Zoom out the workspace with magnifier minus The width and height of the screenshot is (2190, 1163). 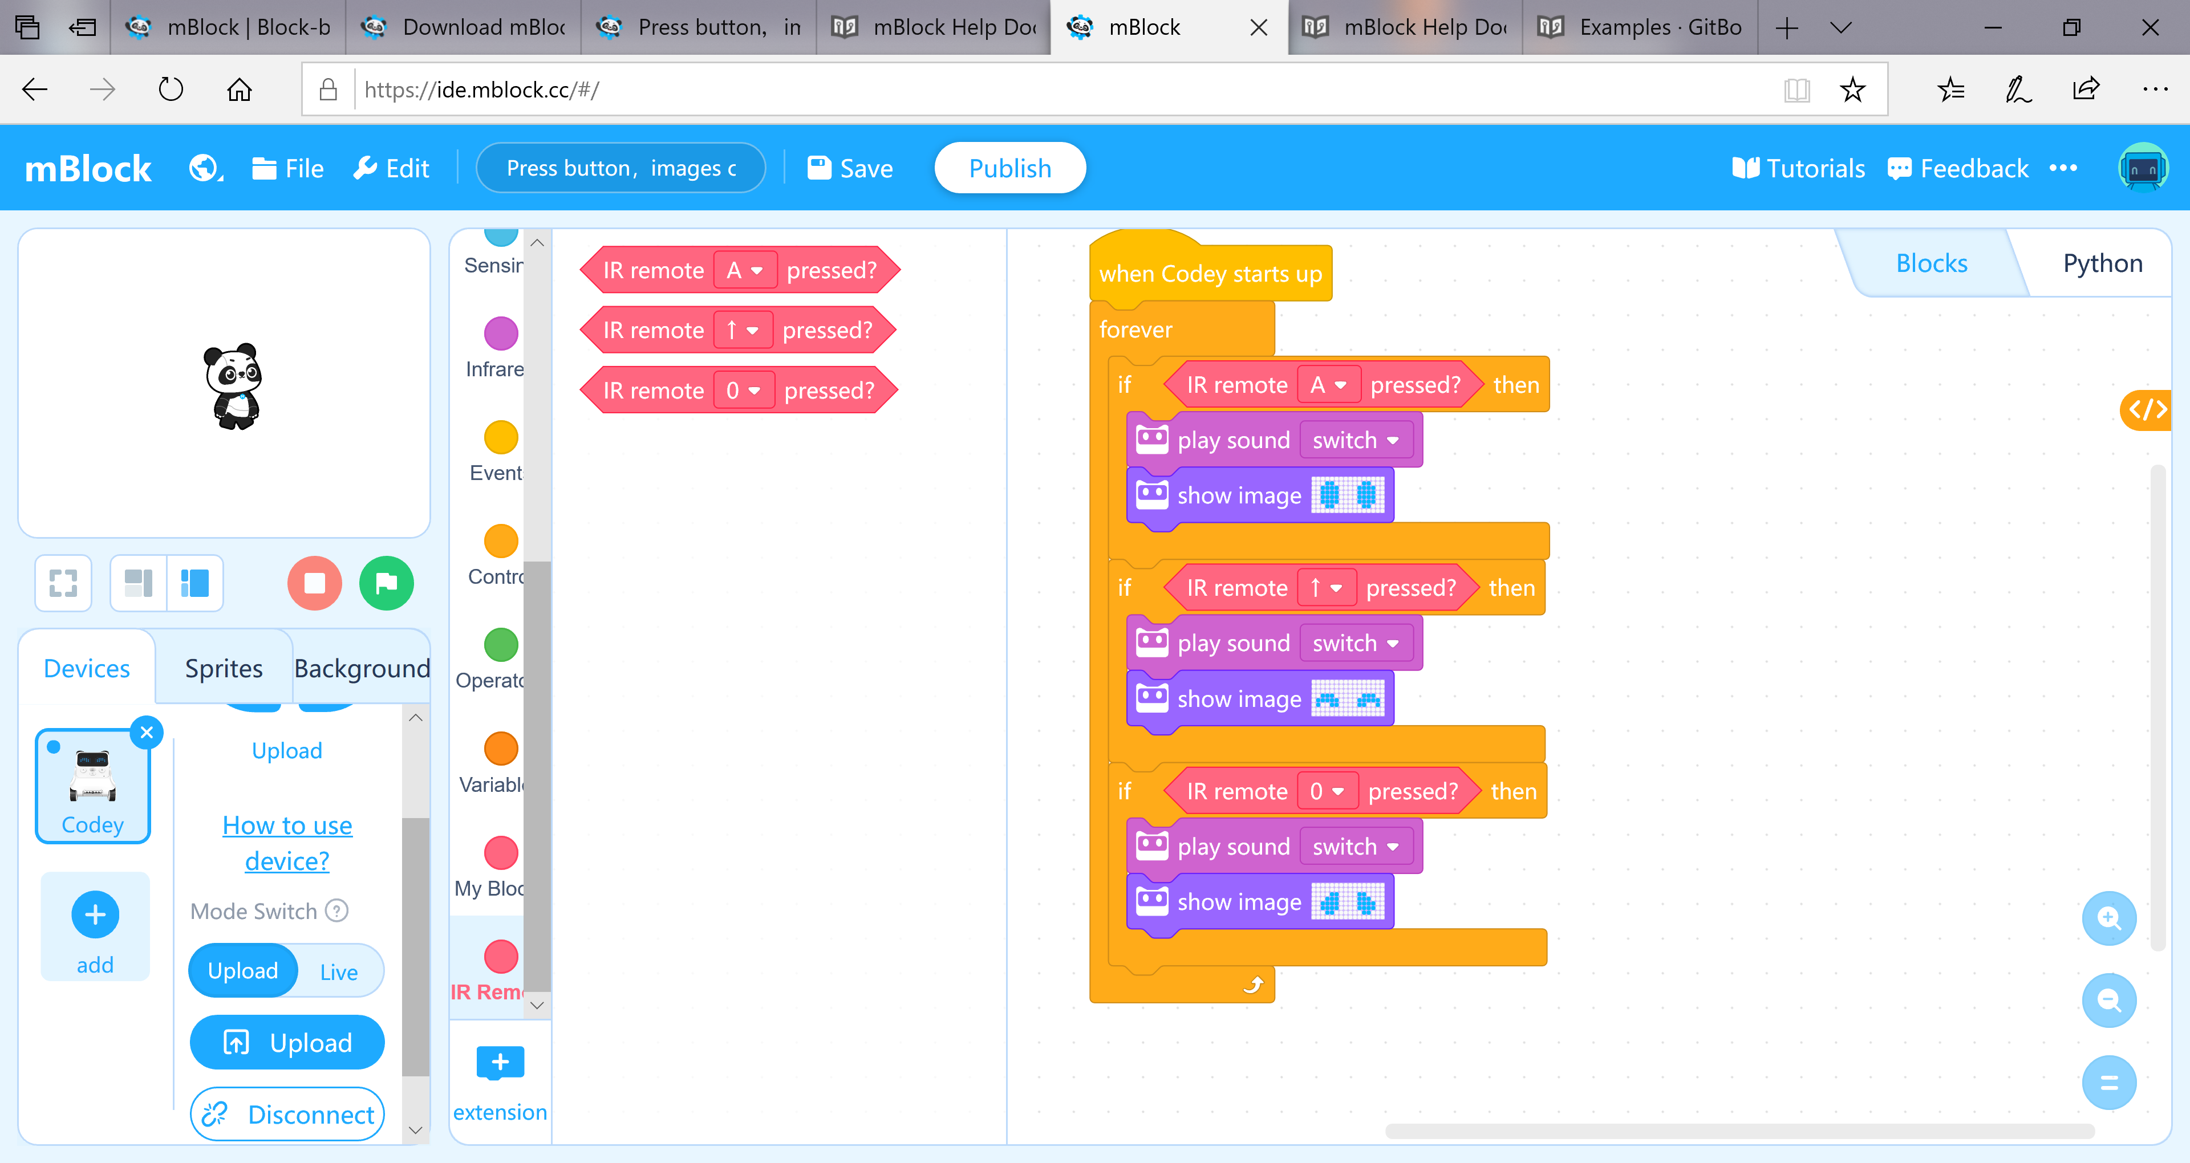tap(2108, 1001)
